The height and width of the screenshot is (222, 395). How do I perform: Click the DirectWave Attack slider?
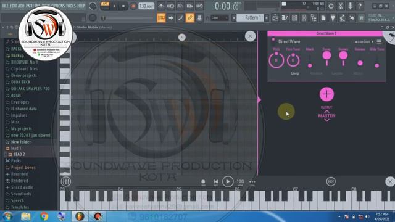[310, 61]
